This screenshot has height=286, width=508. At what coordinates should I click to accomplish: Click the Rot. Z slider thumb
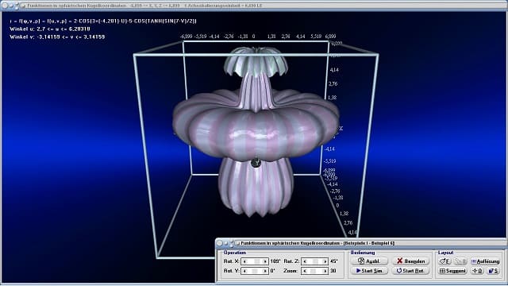click(315, 261)
